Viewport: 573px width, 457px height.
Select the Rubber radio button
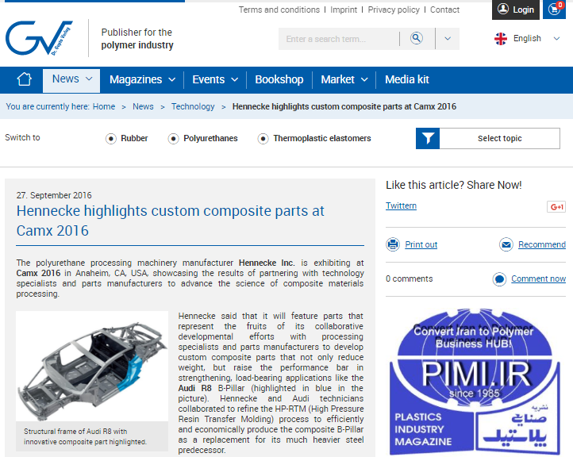[x=111, y=139]
